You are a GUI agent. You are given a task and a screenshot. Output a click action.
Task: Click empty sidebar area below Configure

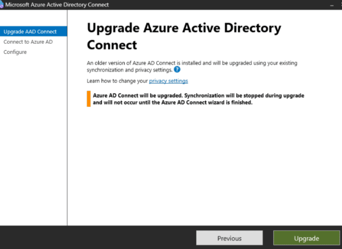[x=33, y=140]
